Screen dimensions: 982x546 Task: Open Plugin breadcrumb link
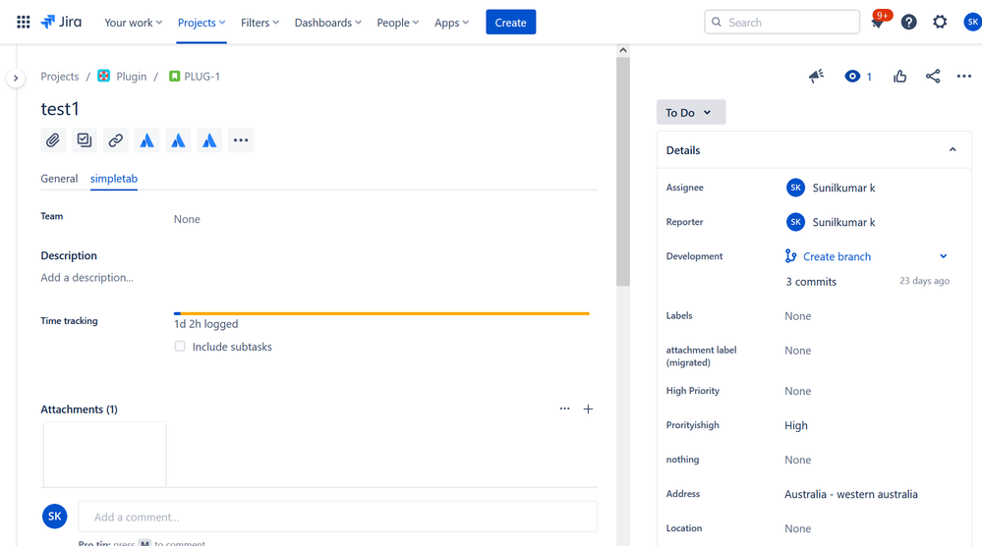pos(132,77)
